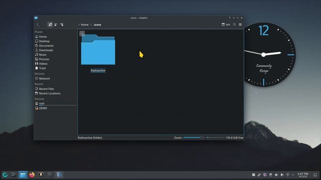Navigate to Home in the breadcrumb
The width and height of the screenshot is (321, 180).
[x=85, y=24]
